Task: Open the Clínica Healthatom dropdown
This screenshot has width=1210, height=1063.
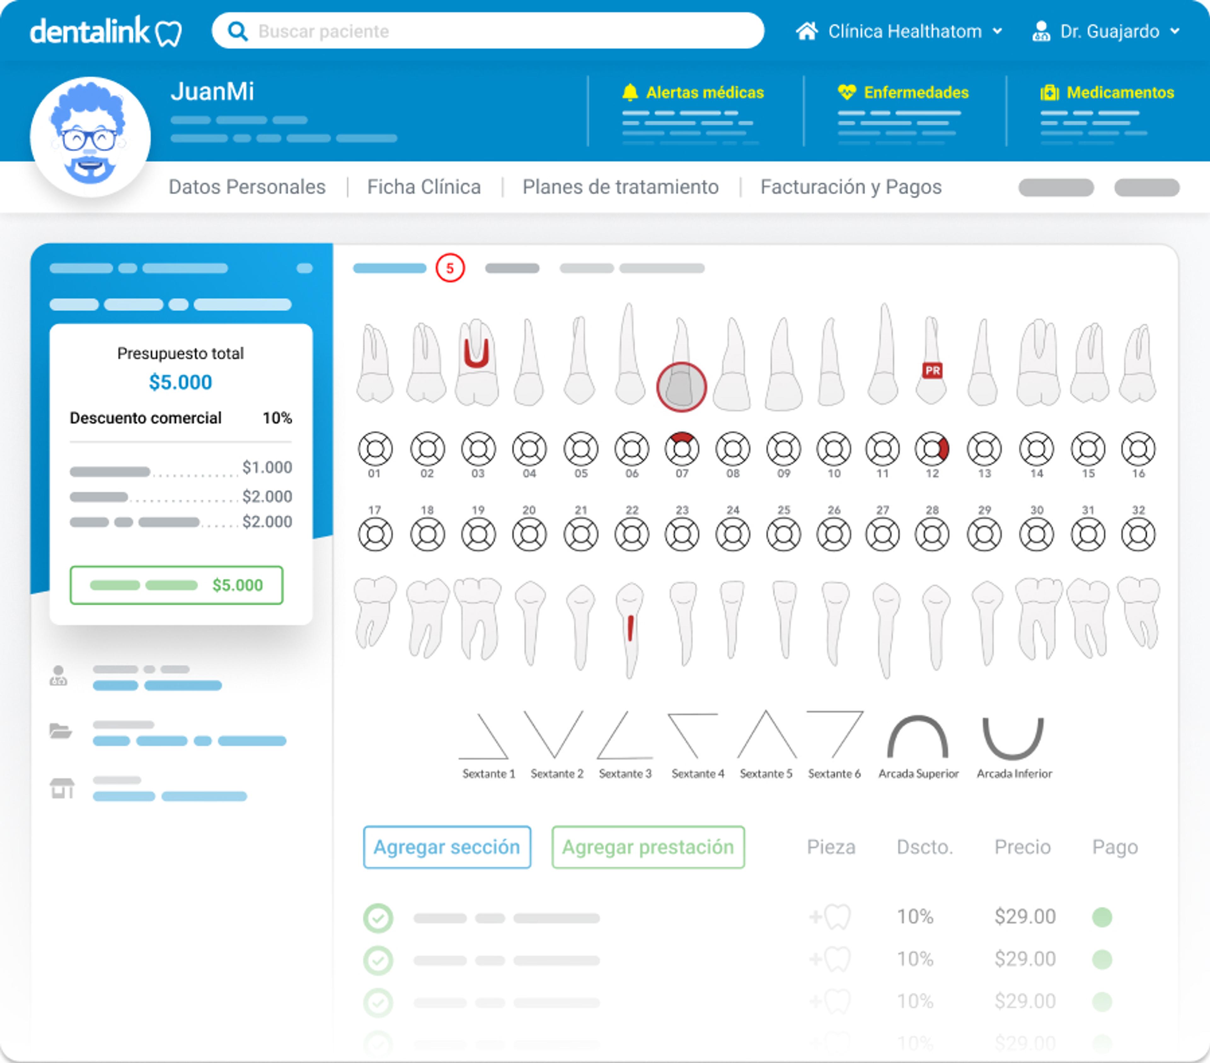Action: pyautogui.click(x=900, y=31)
